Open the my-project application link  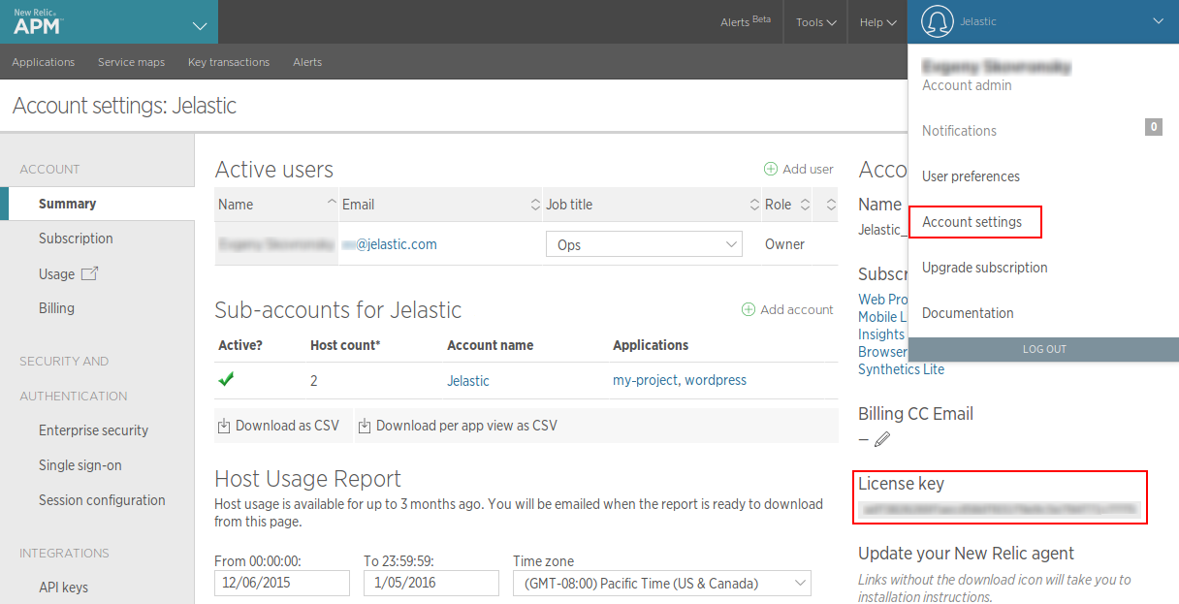pos(645,380)
